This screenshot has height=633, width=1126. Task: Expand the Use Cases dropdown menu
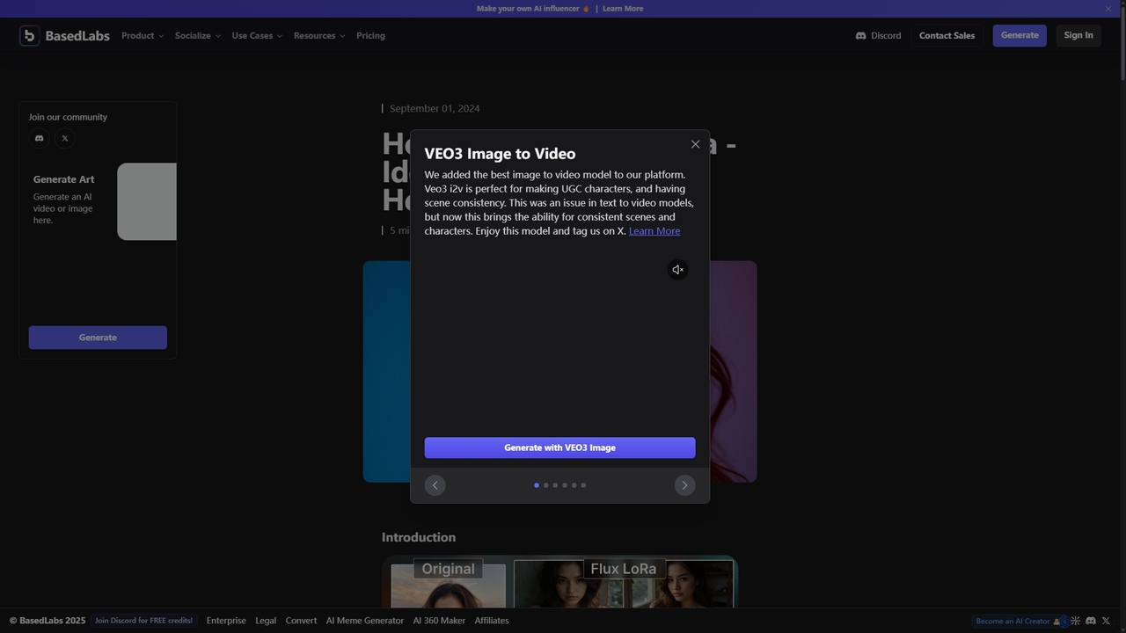pos(257,36)
